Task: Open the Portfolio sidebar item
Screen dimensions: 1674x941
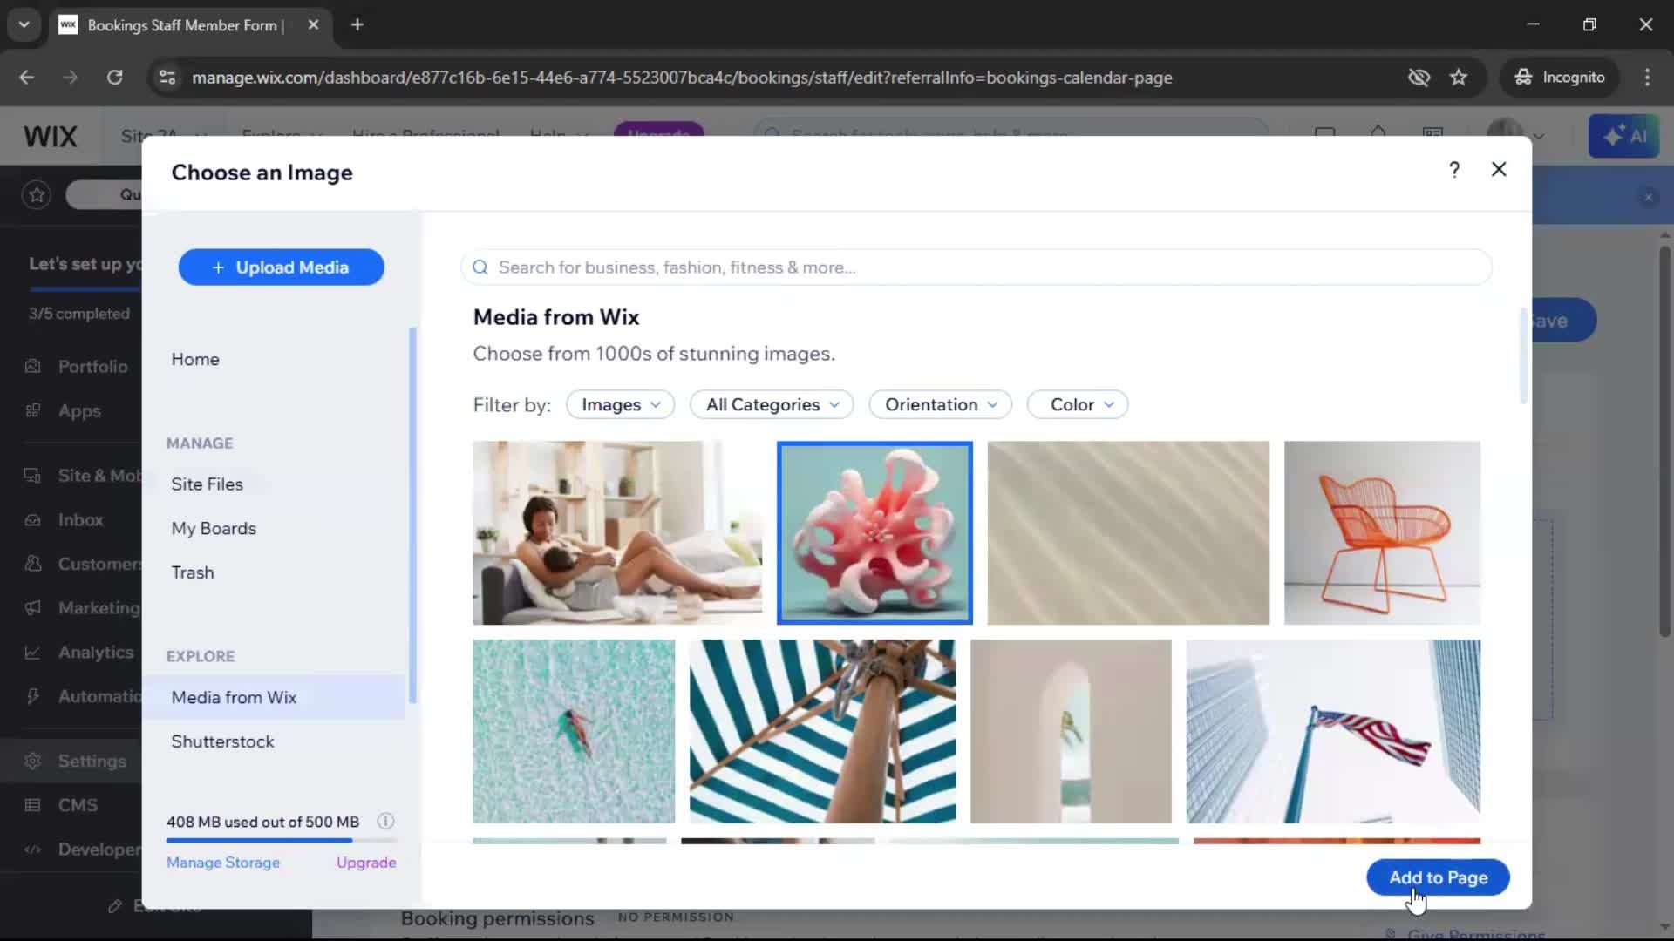Action: pyautogui.click(x=92, y=367)
